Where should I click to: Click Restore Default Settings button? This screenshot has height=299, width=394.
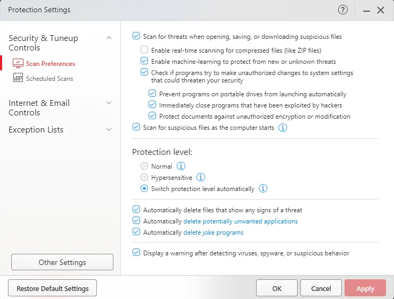point(52,288)
